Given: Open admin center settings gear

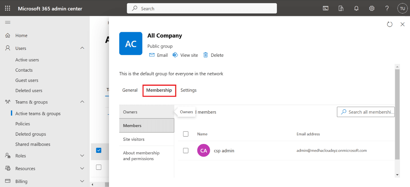Looking at the screenshot, I should coord(371,8).
